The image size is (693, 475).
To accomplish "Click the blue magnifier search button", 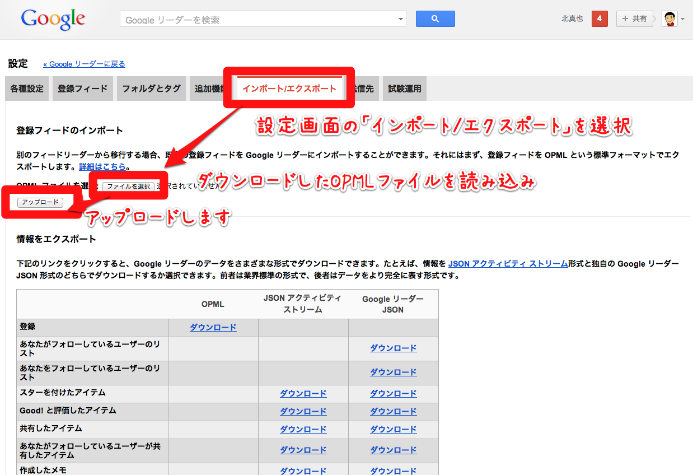I will pyautogui.click(x=435, y=19).
